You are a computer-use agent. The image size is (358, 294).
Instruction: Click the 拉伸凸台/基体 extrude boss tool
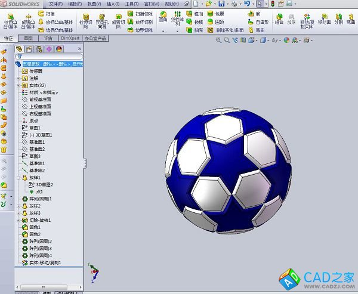(10, 21)
